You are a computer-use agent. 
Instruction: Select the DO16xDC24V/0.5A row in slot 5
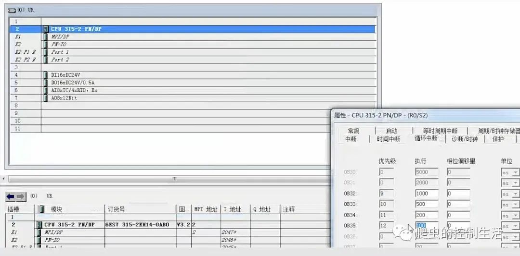click(x=193, y=83)
